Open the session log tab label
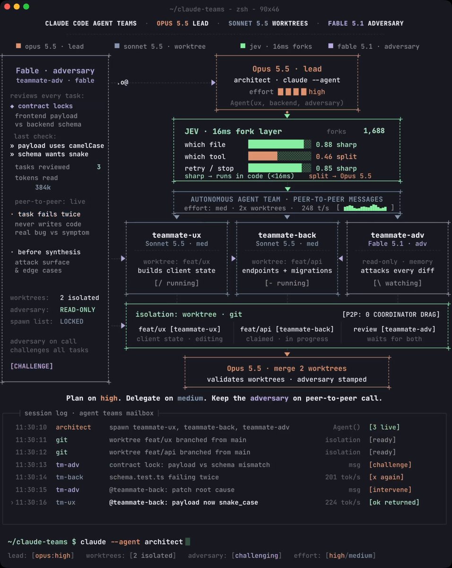 click(46, 413)
